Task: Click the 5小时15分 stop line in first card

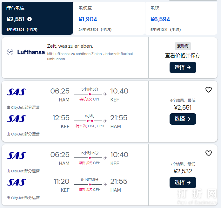Action: coord(90,94)
